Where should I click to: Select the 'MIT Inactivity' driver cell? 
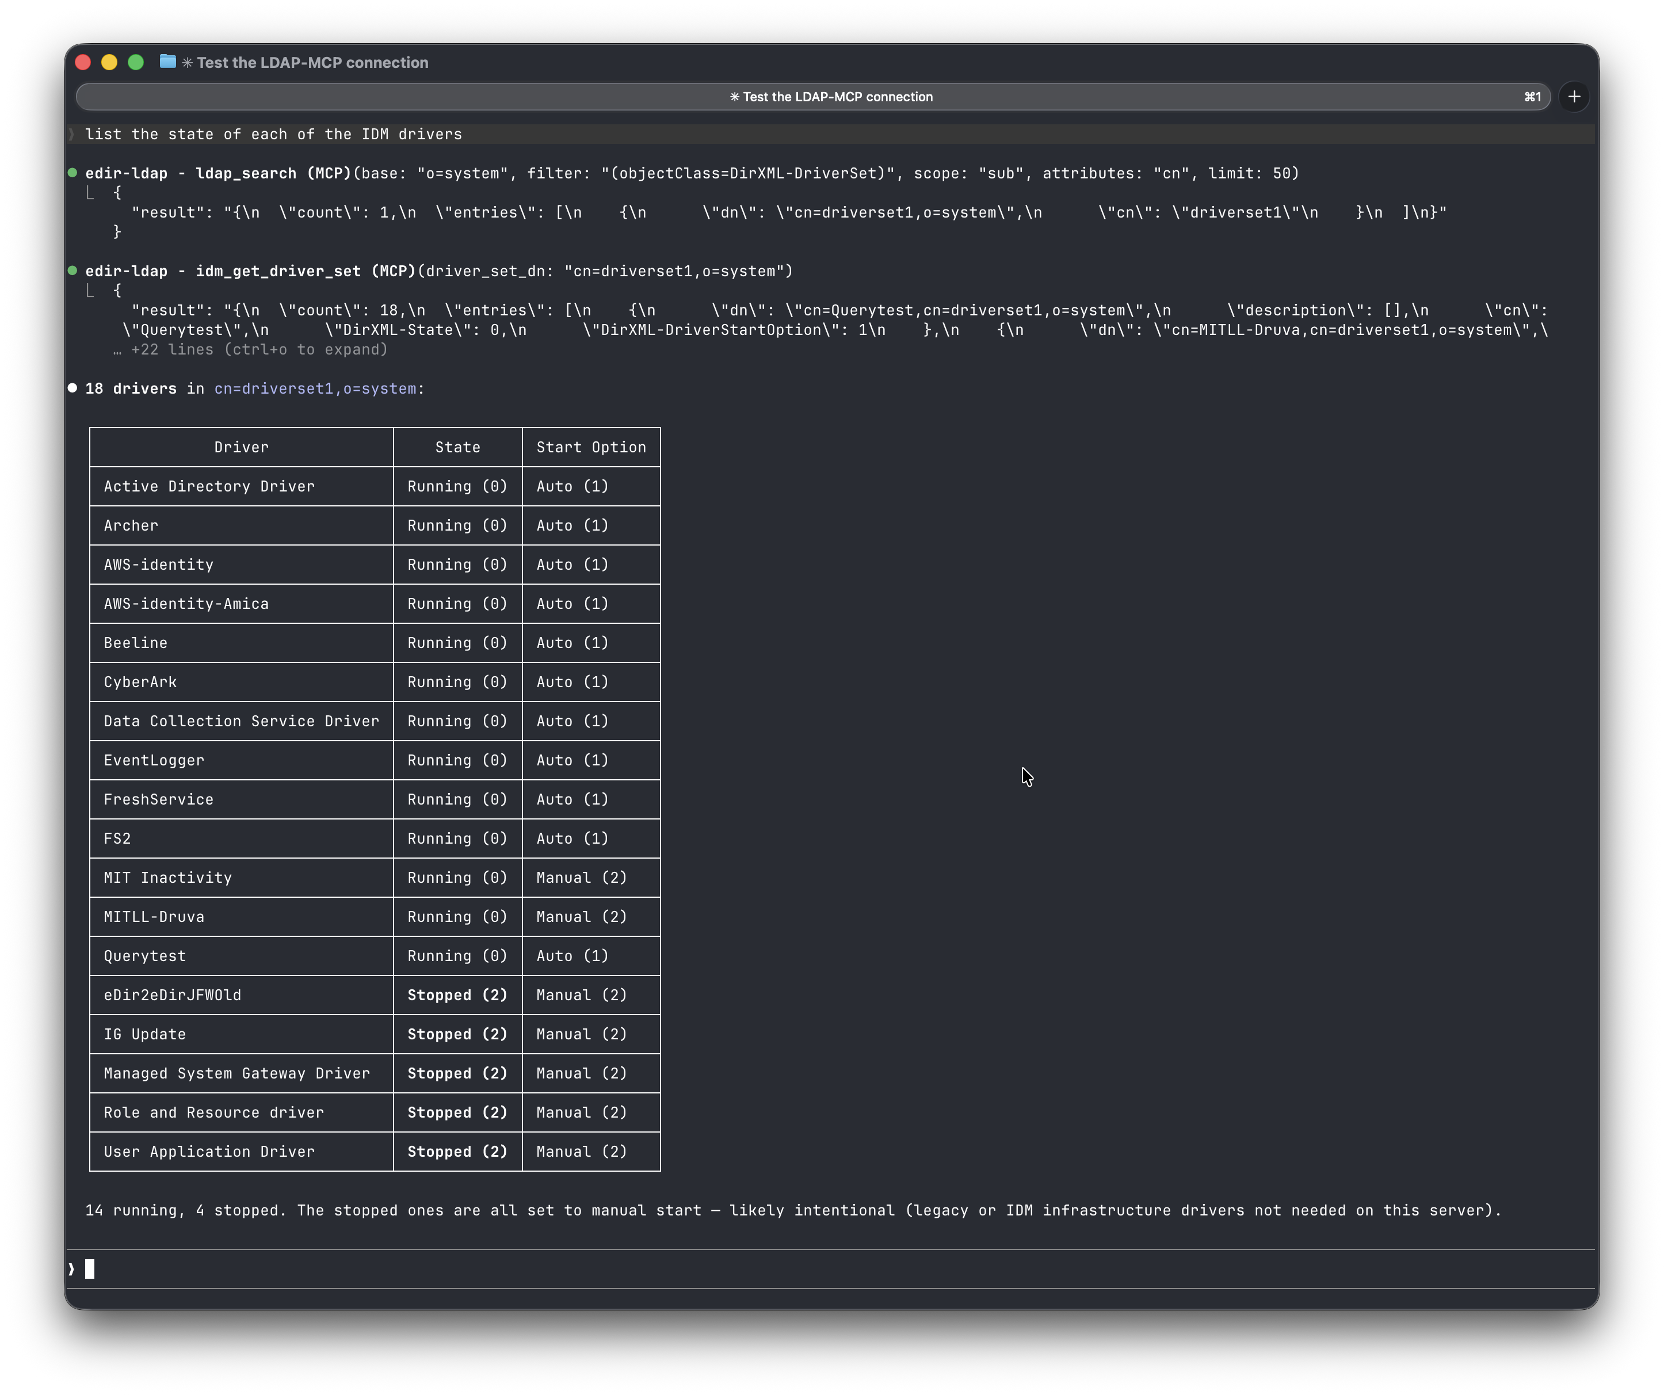click(x=242, y=878)
